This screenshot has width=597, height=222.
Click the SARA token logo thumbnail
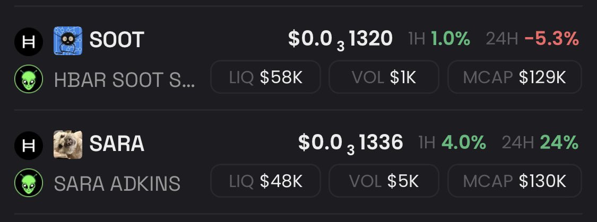pyautogui.click(x=67, y=144)
